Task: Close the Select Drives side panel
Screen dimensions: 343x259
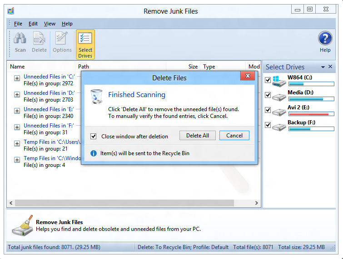Action: (x=330, y=67)
